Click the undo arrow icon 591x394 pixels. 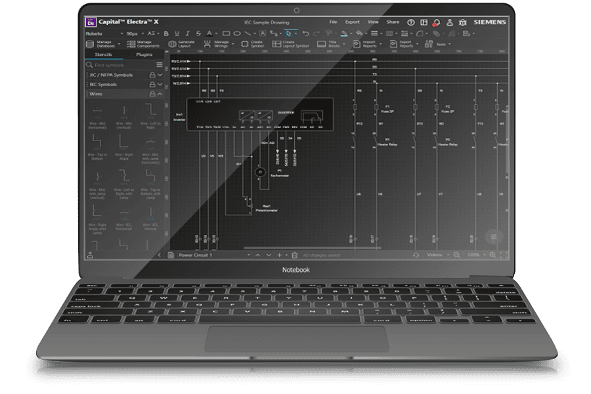(305, 33)
